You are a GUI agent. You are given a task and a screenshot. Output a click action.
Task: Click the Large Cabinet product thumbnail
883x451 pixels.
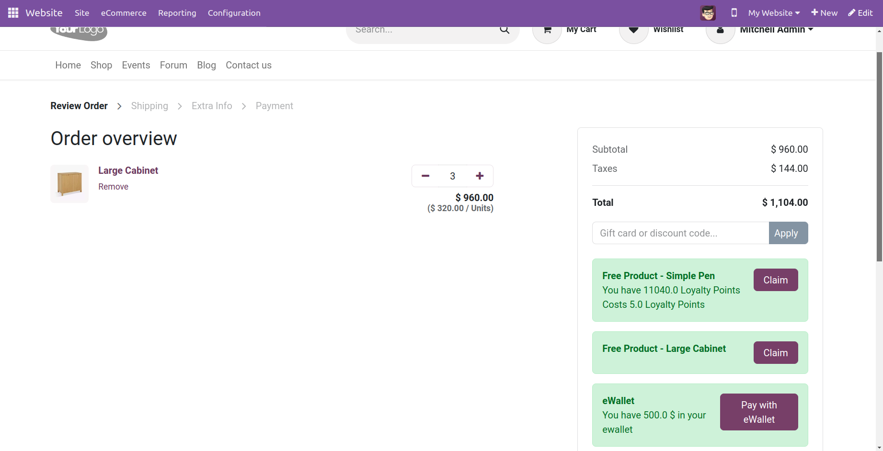pyautogui.click(x=69, y=184)
